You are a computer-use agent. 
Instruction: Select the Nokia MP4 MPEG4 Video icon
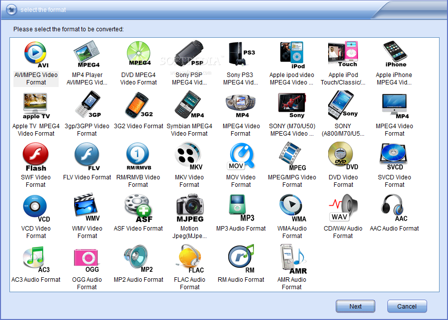241,106
